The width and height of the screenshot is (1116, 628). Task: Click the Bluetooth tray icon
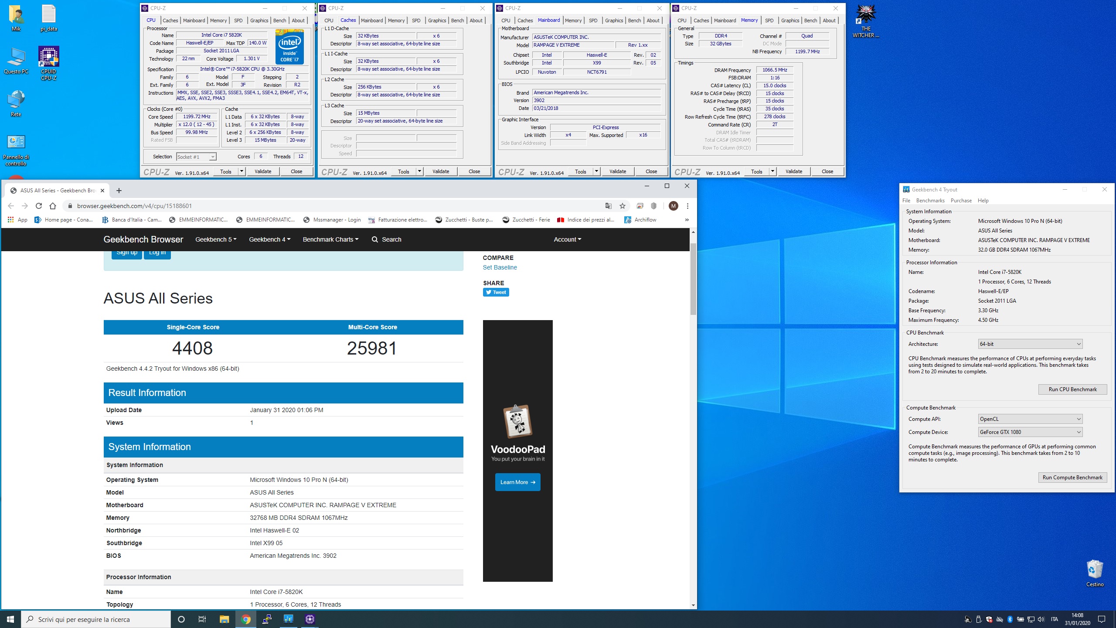pos(1010,619)
